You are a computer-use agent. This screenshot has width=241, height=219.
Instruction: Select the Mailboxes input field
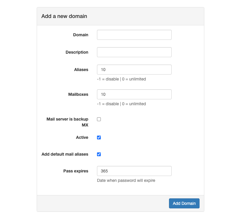click(134, 94)
